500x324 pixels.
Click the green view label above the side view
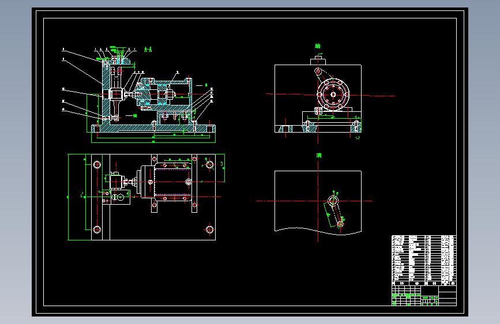318,46
